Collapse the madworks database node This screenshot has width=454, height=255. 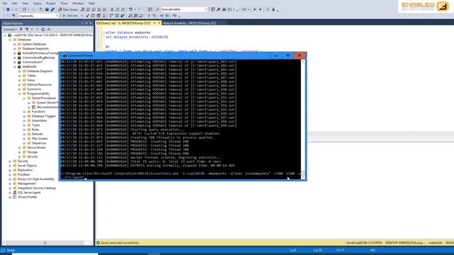(15, 67)
